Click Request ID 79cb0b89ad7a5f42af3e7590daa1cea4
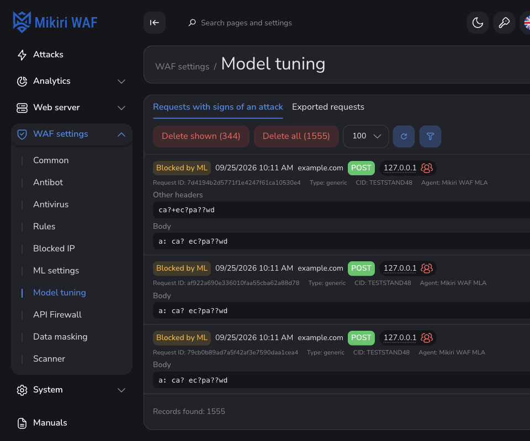 225,352
